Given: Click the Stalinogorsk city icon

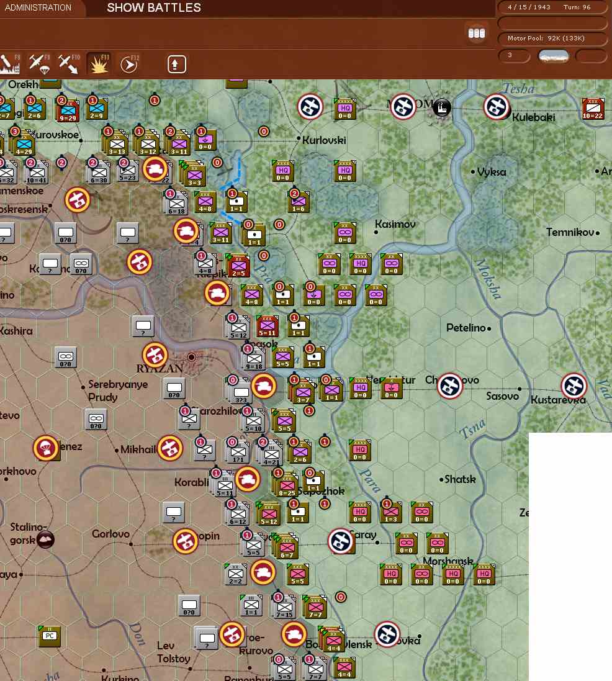Looking at the screenshot, I should coord(45,540).
